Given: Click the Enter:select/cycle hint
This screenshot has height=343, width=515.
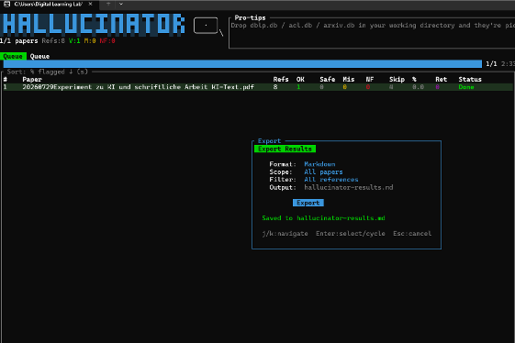Looking at the screenshot, I should click(x=351, y=233).
